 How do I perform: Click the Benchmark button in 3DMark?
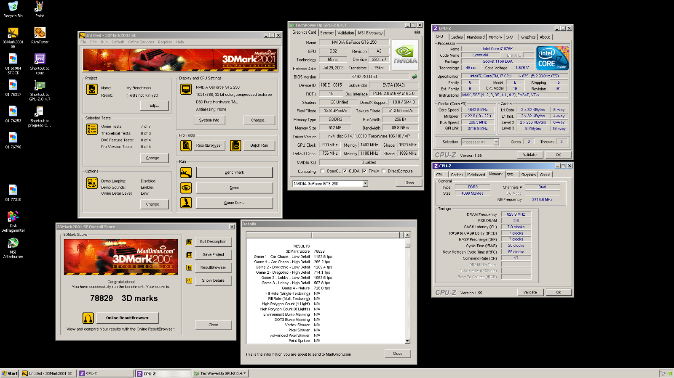pos(234,172)
